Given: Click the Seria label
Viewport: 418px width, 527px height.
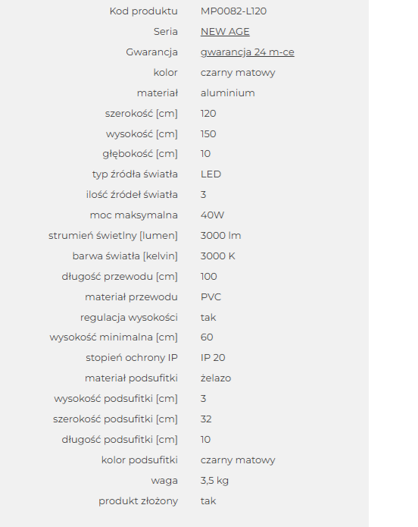Looking at the screenshot, I should [x=166, y=32].
